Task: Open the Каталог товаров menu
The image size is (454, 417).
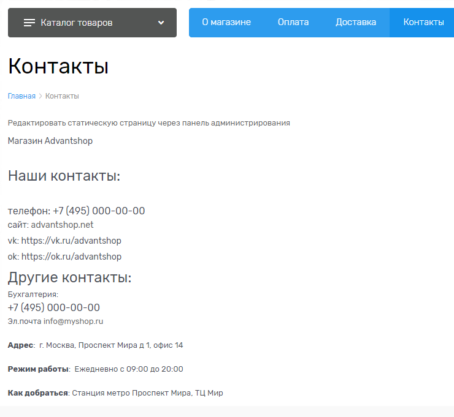Action: click(77, 23)
